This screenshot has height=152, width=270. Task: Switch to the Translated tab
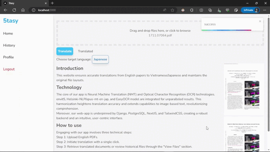coord(85,51)
